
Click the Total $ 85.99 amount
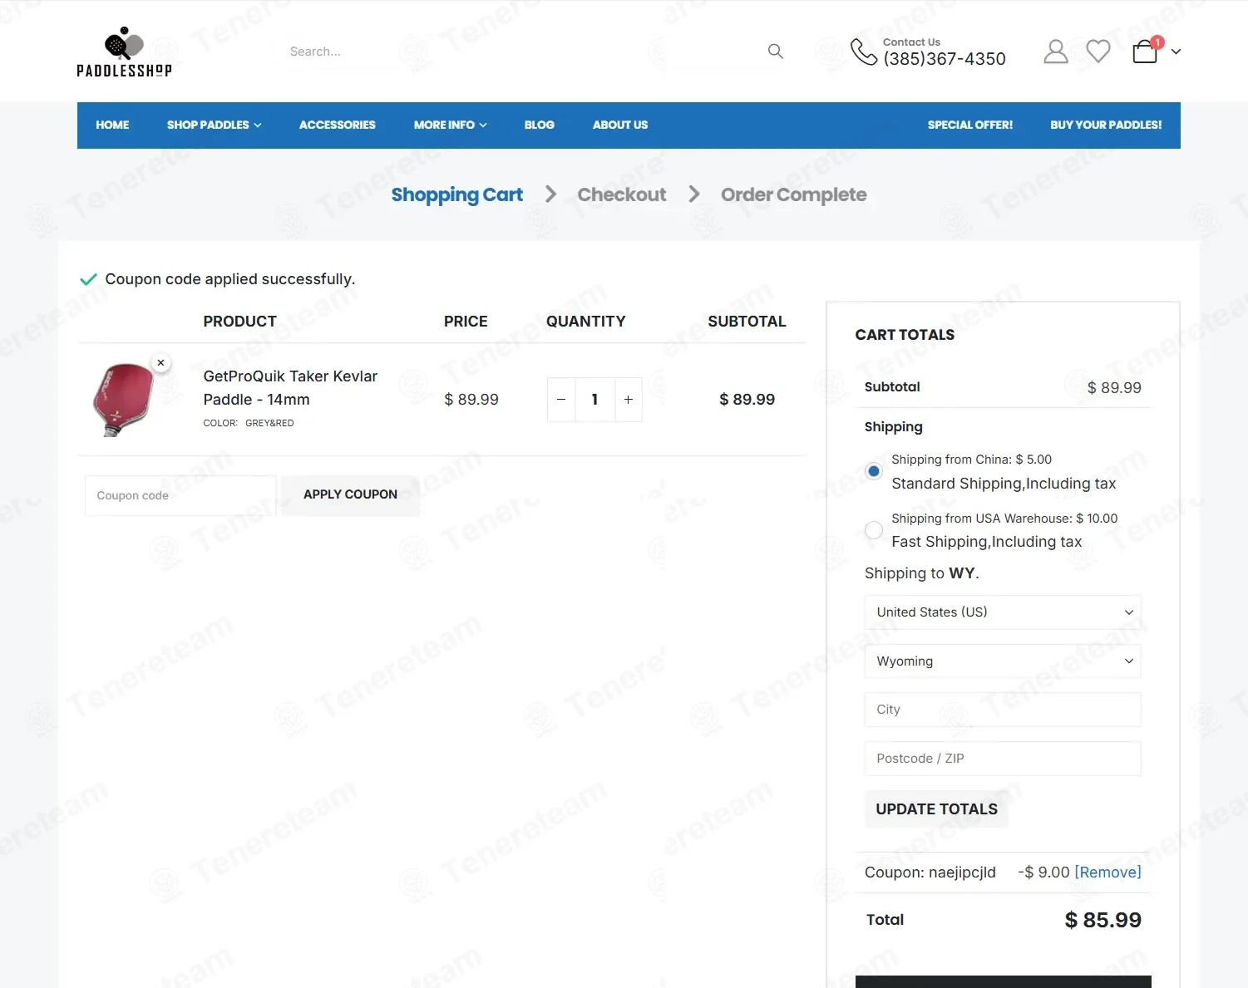click(x=1102, y=921)
